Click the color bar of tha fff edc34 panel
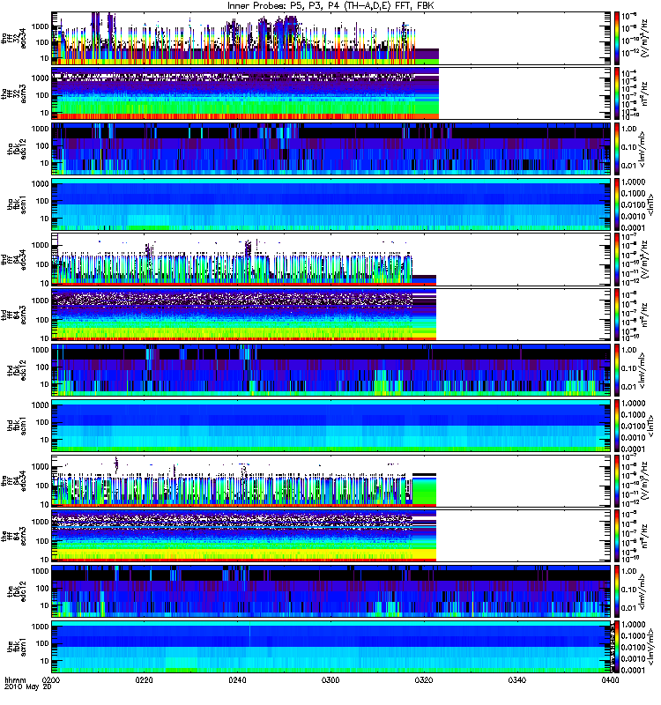The height and width of the screenshot is (705, 661). [617, 38]
